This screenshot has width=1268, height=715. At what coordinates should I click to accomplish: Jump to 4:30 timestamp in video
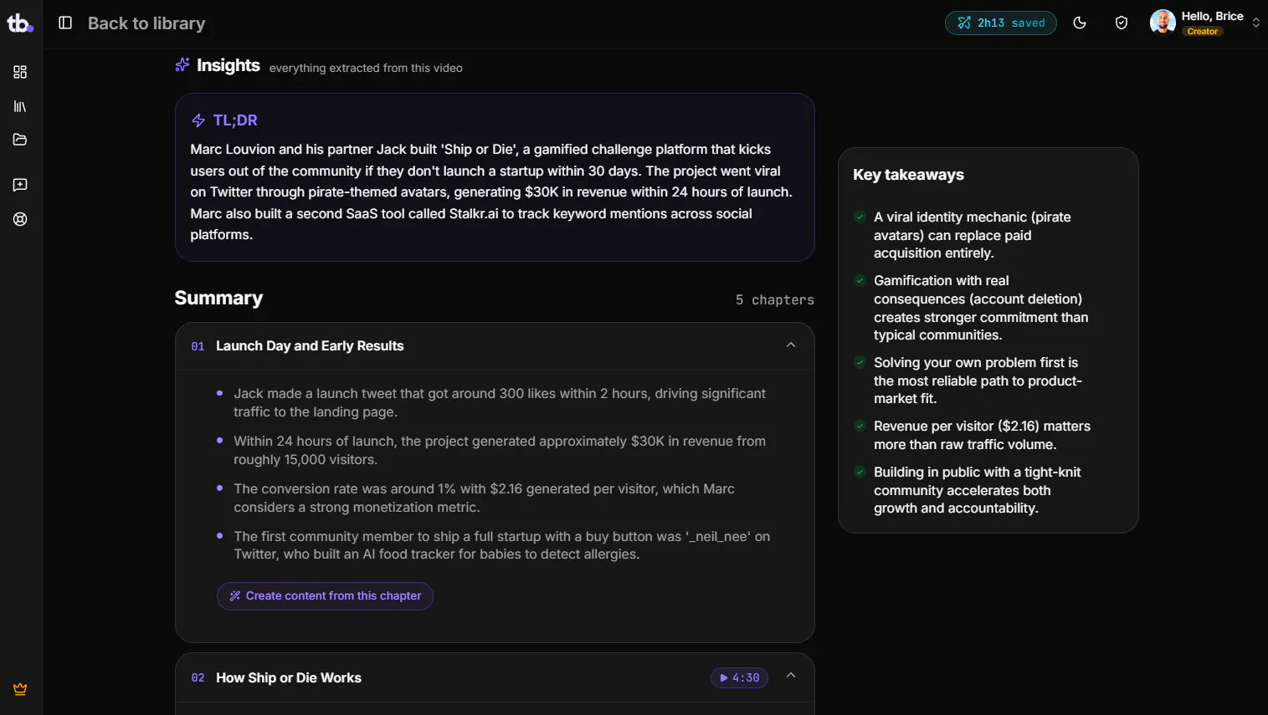pos(739,678)
